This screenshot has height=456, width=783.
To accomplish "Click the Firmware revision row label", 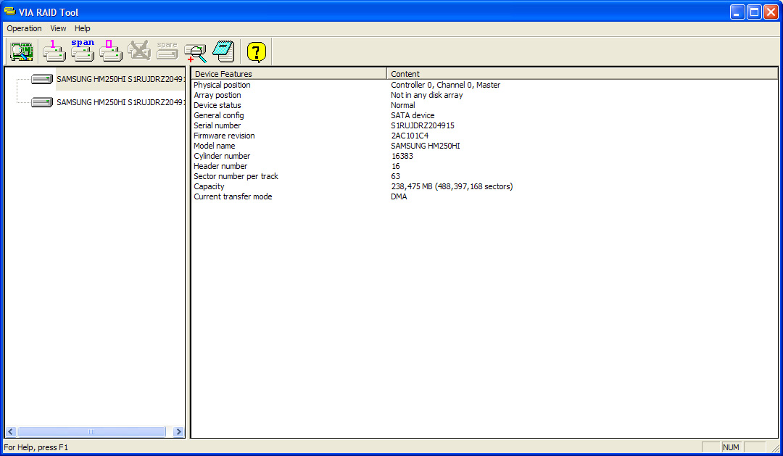I will [x=224, y=136].
